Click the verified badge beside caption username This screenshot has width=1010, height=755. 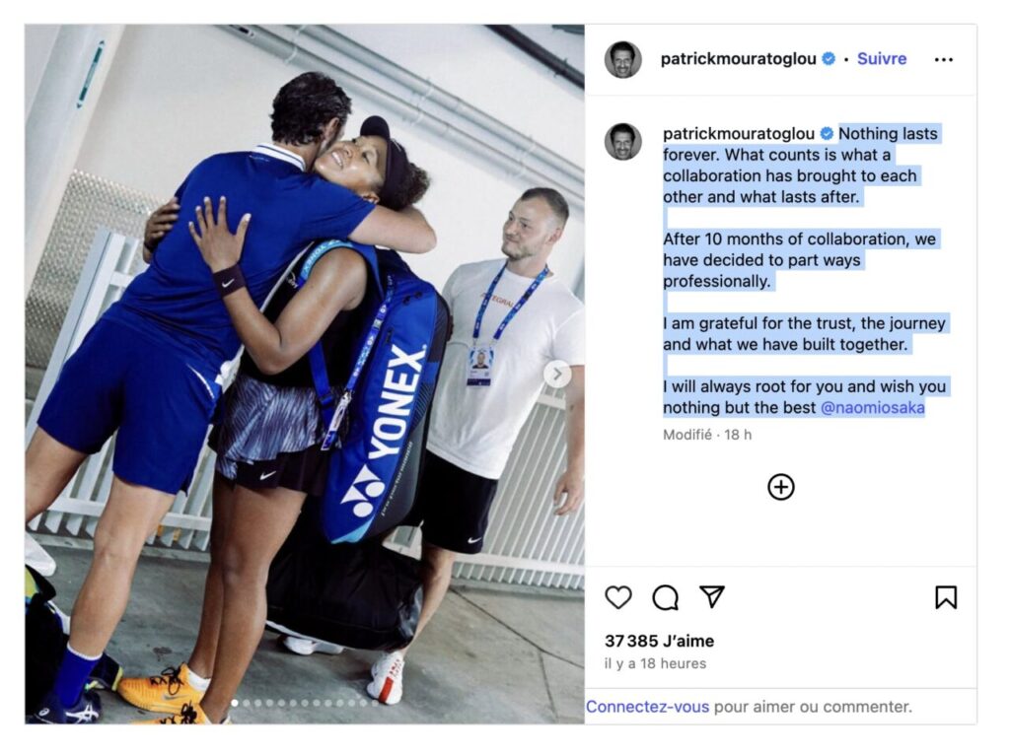[827, 134]
